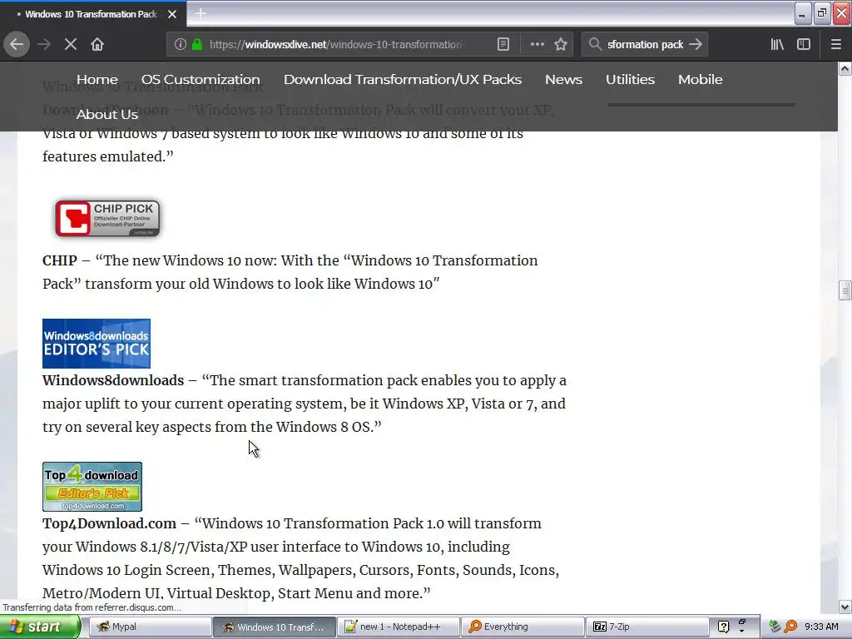This screenshot has width=852, height=639.
Task: Bookmark this page with the star
Action: 561,44
